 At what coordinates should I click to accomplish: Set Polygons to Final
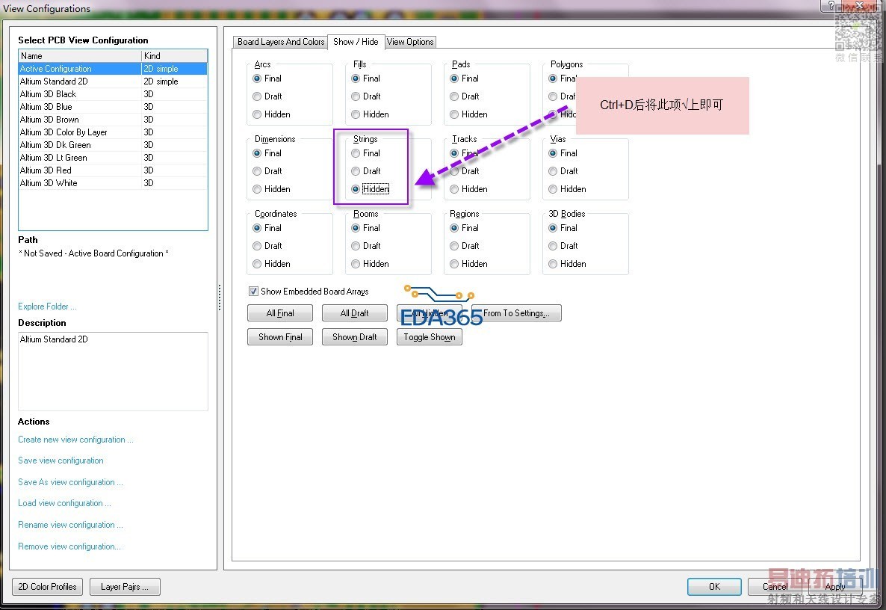(553, 78)
